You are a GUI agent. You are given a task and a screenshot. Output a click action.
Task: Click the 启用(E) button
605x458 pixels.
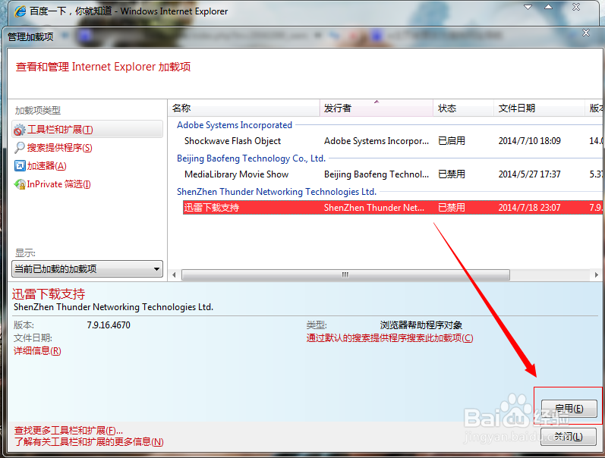[x=569, y=408]
